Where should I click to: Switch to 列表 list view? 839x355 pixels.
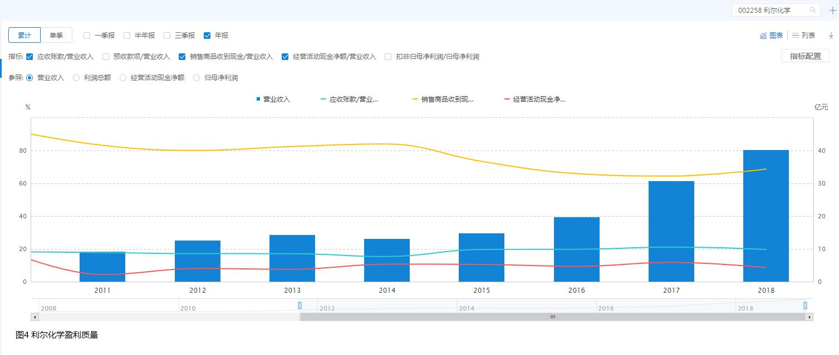pyautogui.click(x=803, y=36)
